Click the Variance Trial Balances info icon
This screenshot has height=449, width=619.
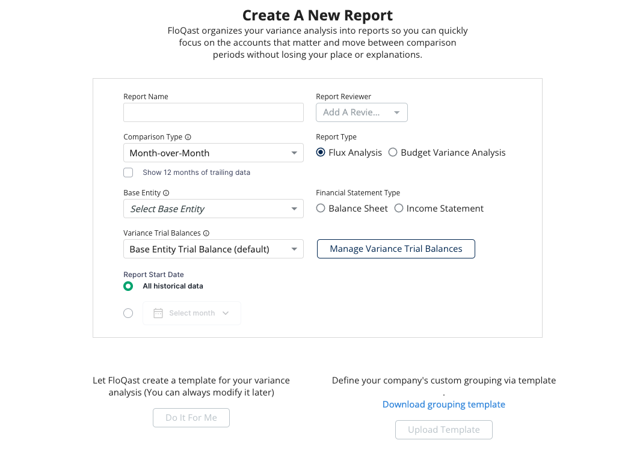click(206, 233)
